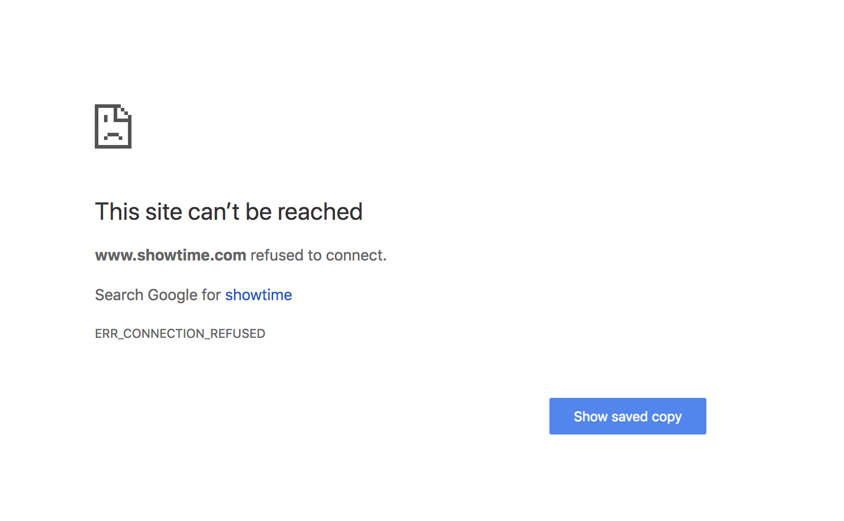Click the word connect in the error message

tap(356, 255)
